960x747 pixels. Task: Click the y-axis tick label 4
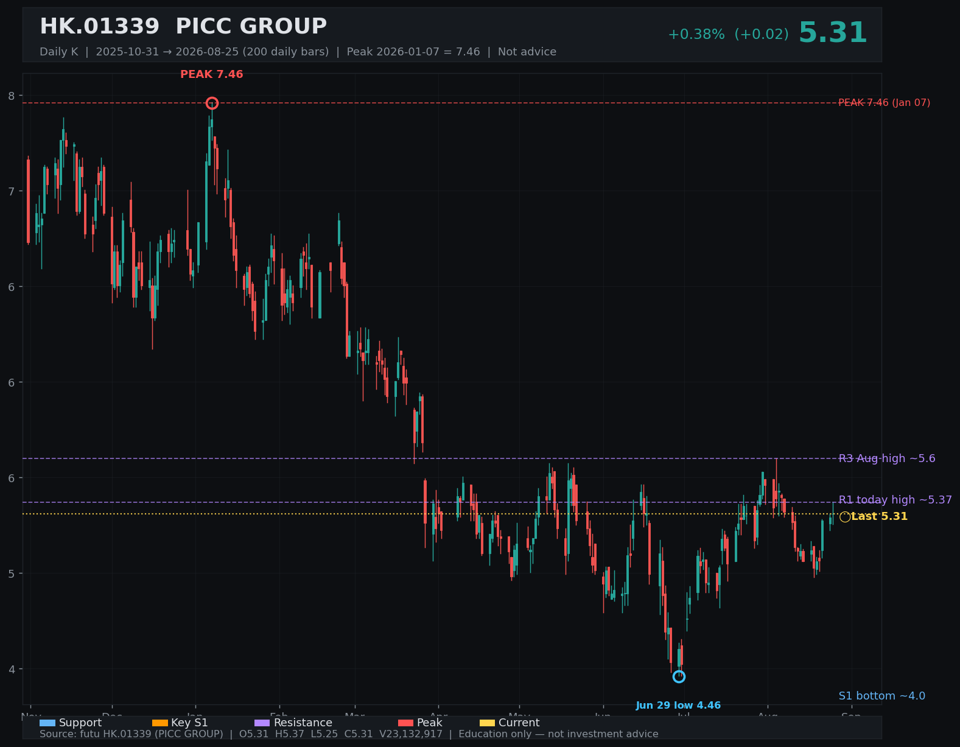[x=12, y=669]
